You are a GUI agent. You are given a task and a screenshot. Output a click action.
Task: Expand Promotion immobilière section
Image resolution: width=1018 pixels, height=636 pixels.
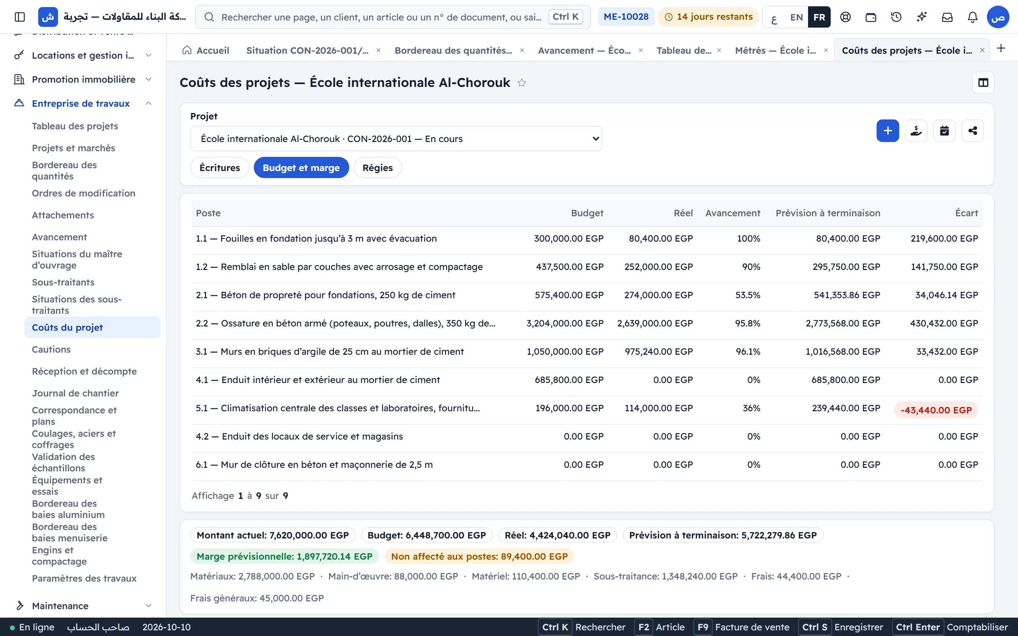tap(83, 80)
